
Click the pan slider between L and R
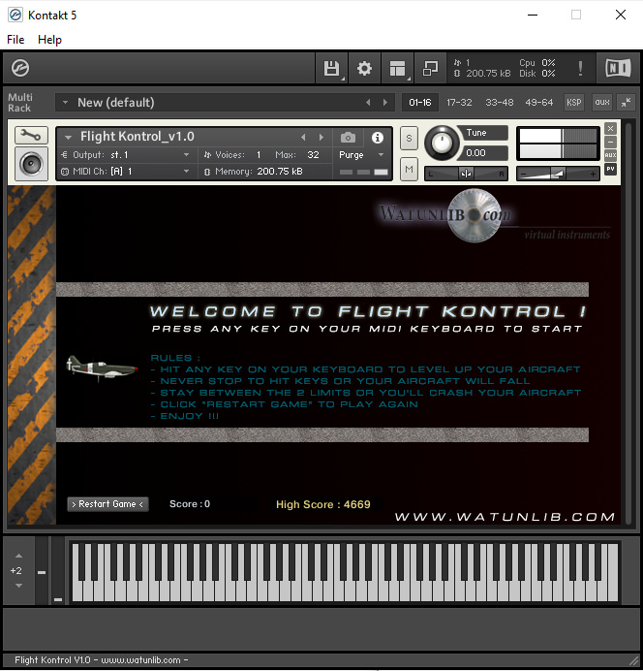(466, 174)
